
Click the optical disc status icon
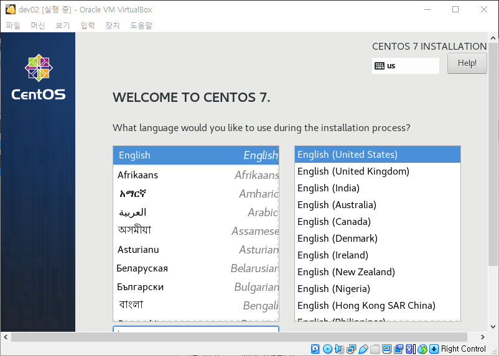pyautogui.click(x=327, y=349)
